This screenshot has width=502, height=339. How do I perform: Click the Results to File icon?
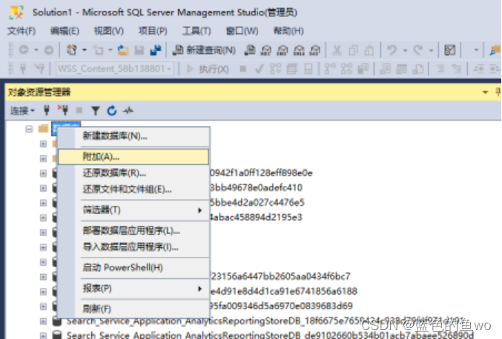pyautogui.click(x=417, y=69)
